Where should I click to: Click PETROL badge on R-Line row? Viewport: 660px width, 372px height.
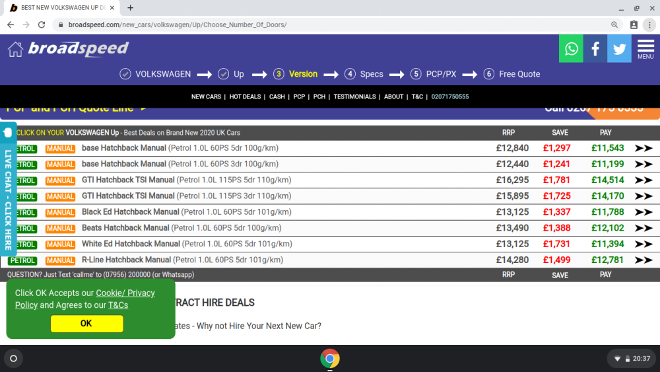pyautogui.click(x=22, y=261)
